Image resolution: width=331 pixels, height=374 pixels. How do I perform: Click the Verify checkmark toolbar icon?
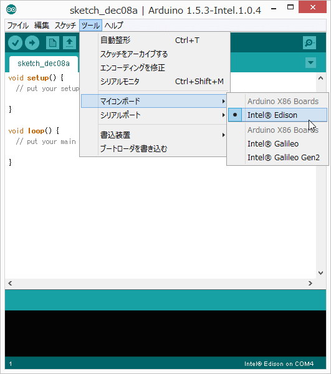(15, 43)
